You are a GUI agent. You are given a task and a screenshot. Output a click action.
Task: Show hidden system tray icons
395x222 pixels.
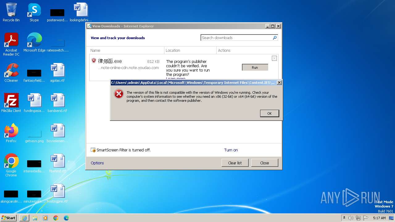344,218
